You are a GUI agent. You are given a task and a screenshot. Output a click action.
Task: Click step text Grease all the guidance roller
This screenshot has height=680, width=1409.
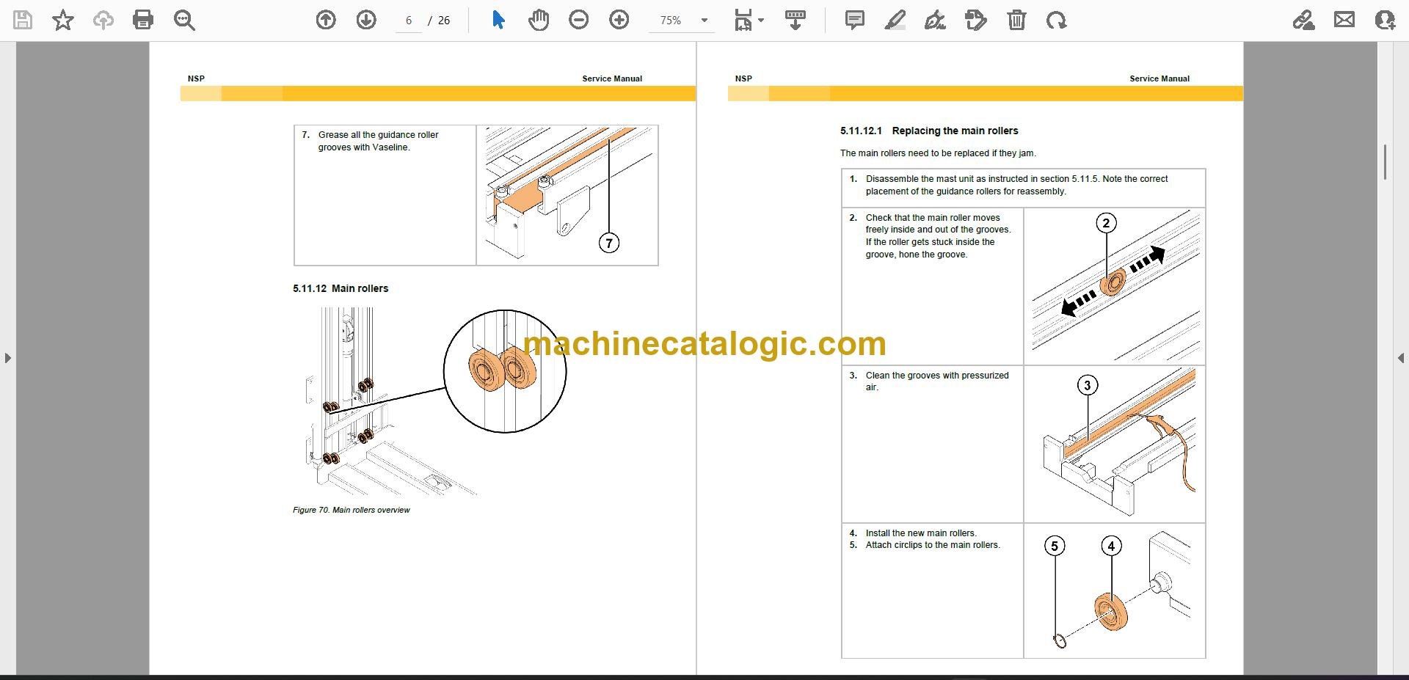[378, 135]
